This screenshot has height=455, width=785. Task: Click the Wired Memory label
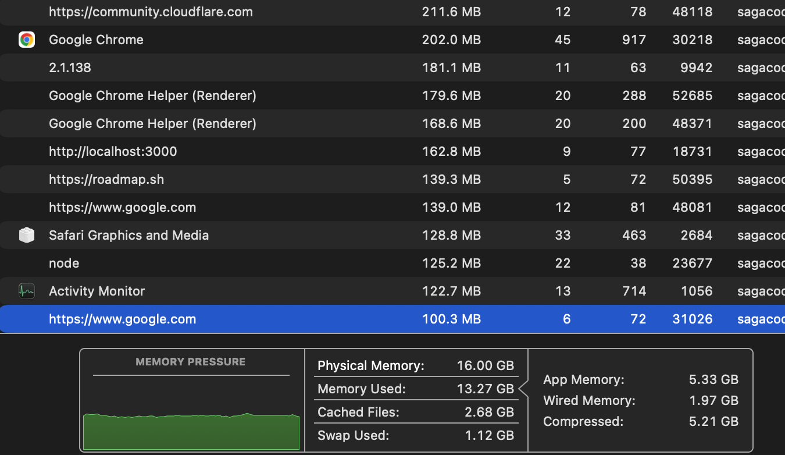[589, 400]
